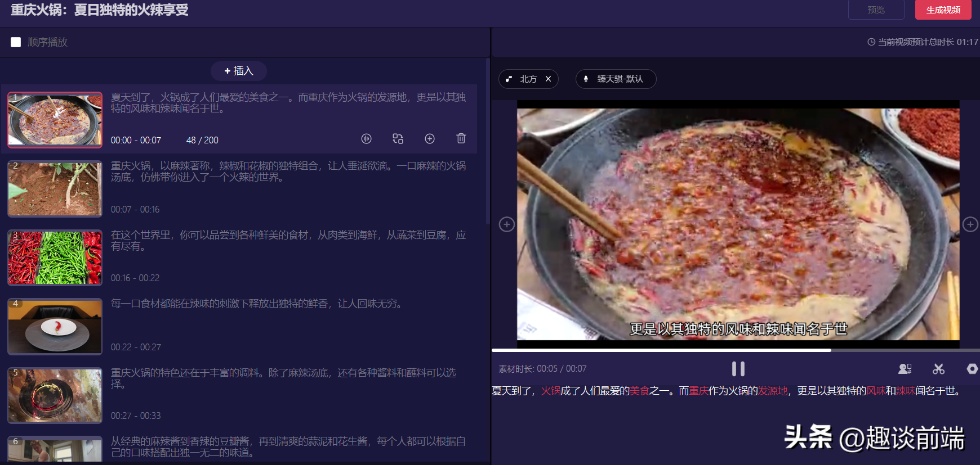The width and height of the screenshot is (980, 465).
Task: Click the digital avatar icon under the preview
Action: pyautogui.click(x=905, y=369)
